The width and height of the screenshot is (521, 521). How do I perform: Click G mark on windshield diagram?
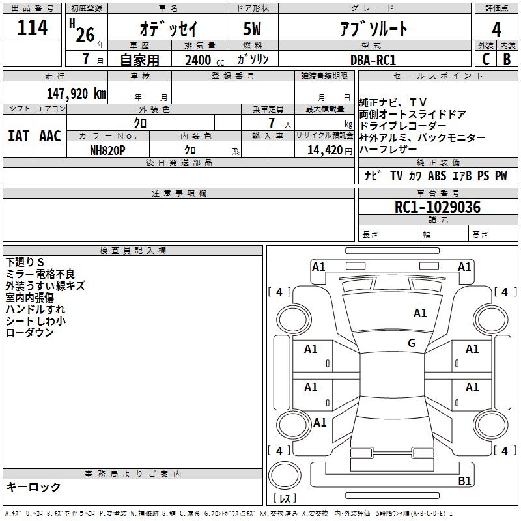[x=412, y=343]
